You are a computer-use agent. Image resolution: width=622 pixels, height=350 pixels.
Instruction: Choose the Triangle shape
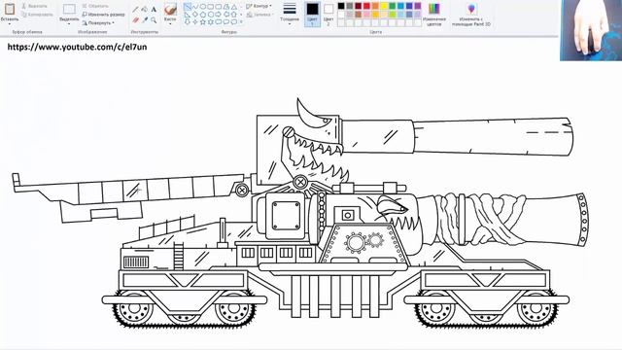[x=234, y=7]
